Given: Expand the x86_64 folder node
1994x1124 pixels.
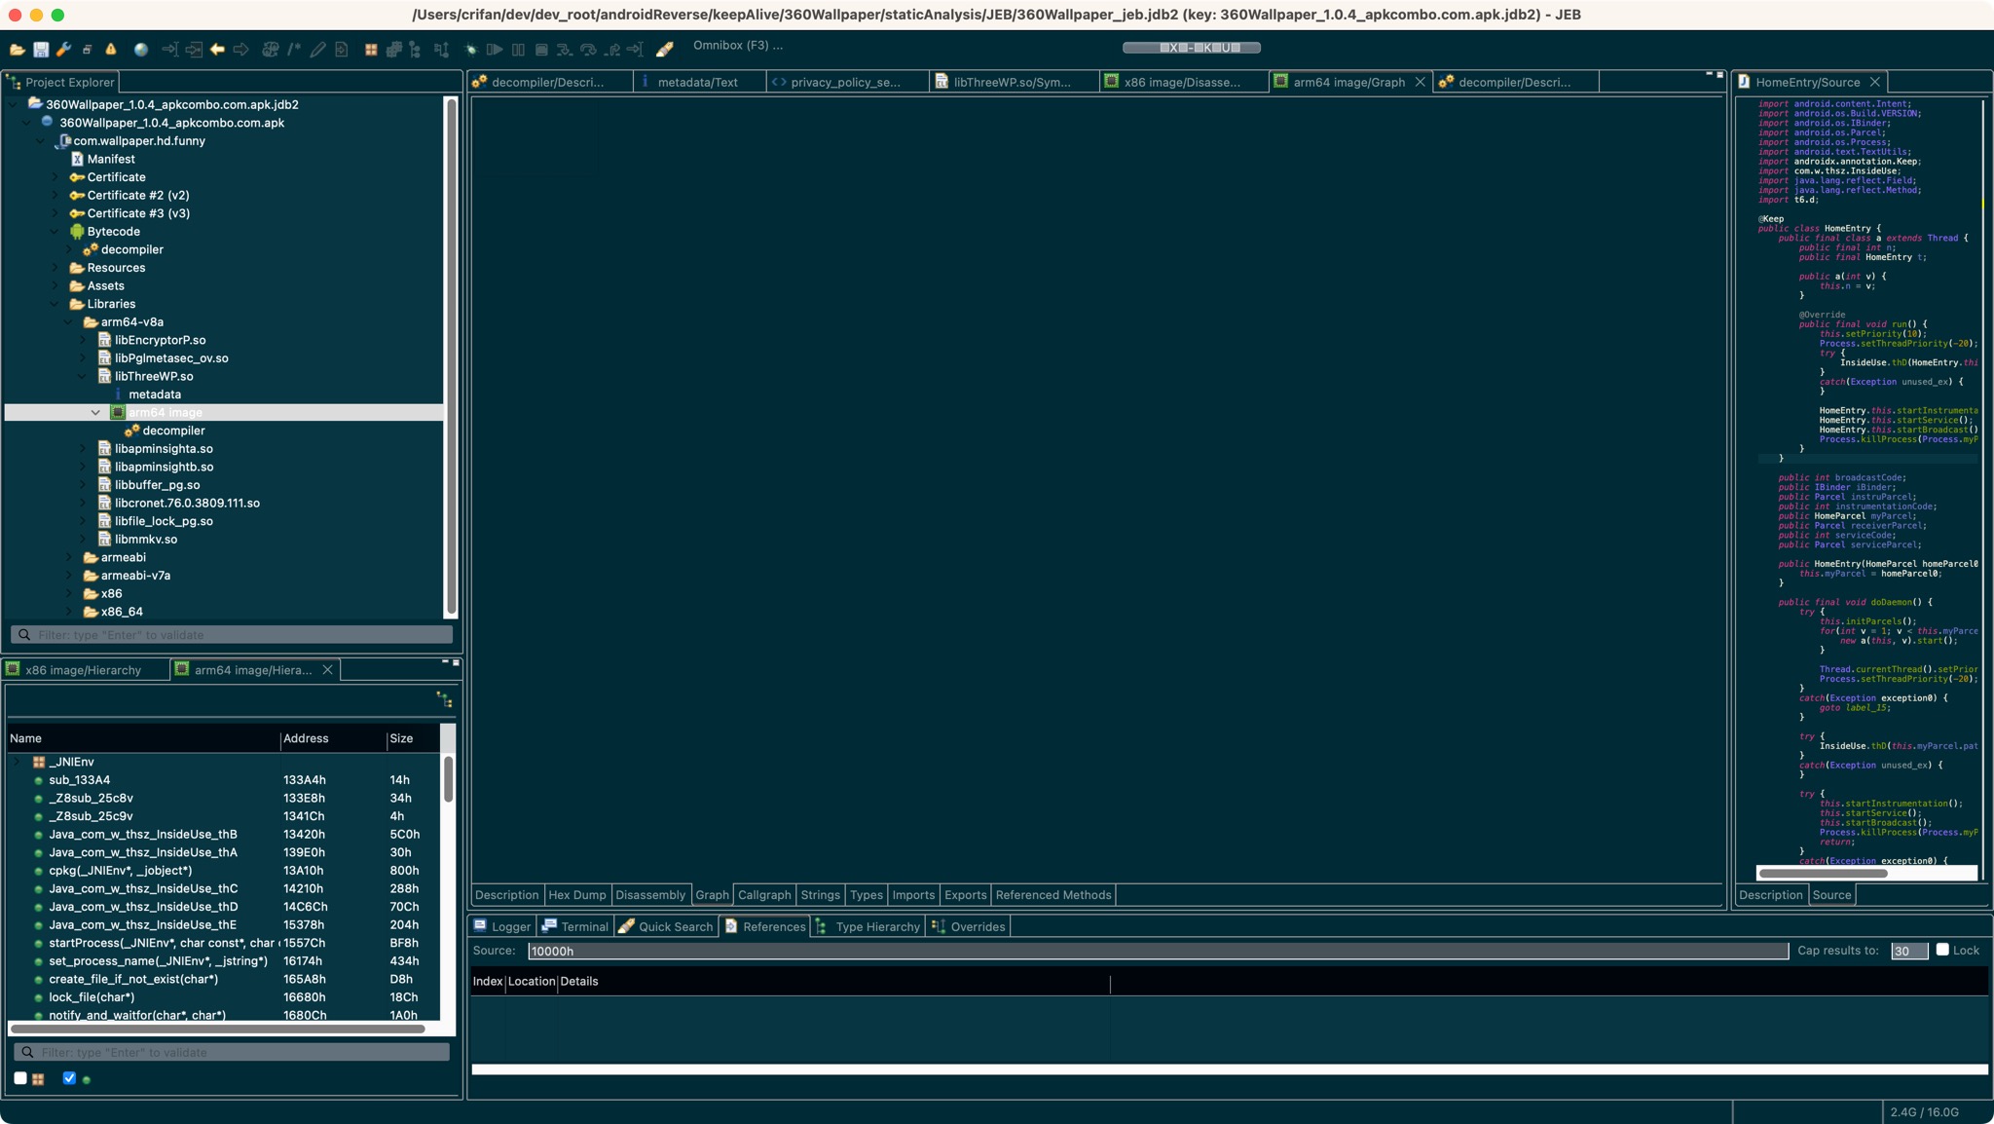Looking at the screenshot, I should point(68,612).
